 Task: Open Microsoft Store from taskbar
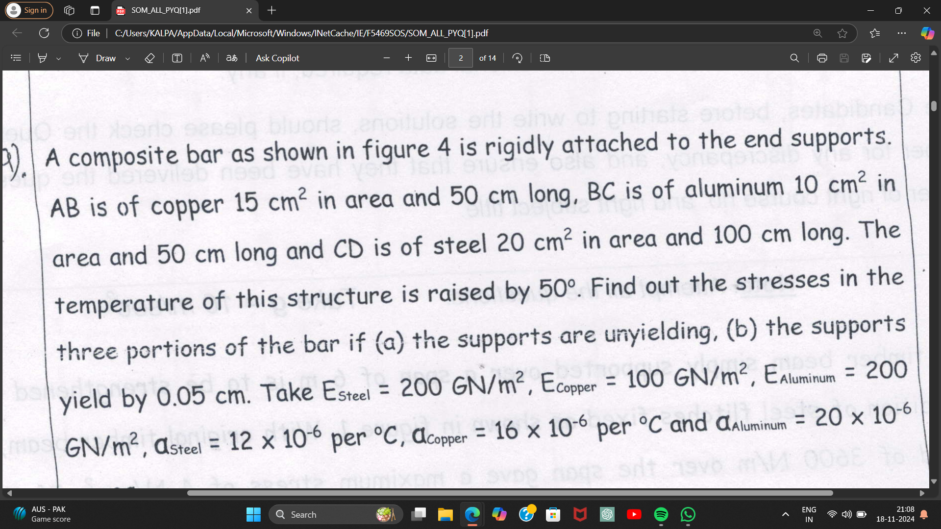[553, 514]
